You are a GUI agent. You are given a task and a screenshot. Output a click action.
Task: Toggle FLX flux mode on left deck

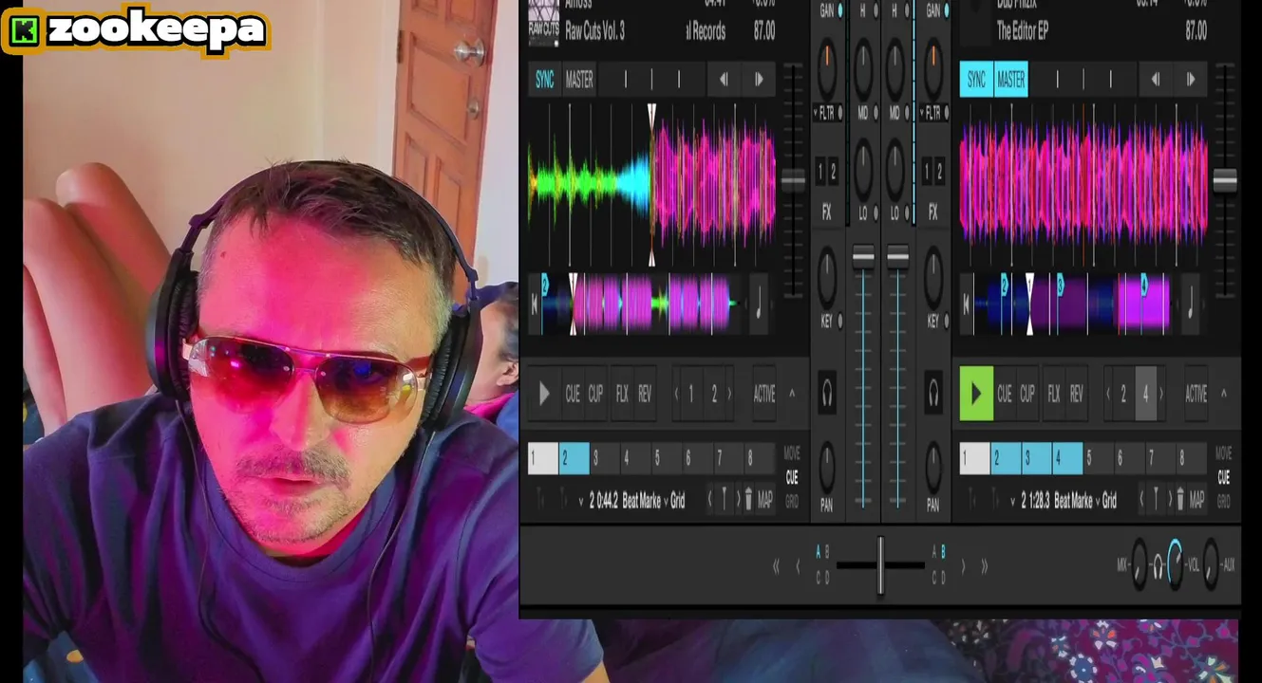click(x=622, y=394)
